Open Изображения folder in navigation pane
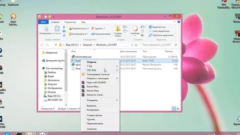The height and width of the screenshot is (135, 240). pyautogui.click(x=55, y=88)
